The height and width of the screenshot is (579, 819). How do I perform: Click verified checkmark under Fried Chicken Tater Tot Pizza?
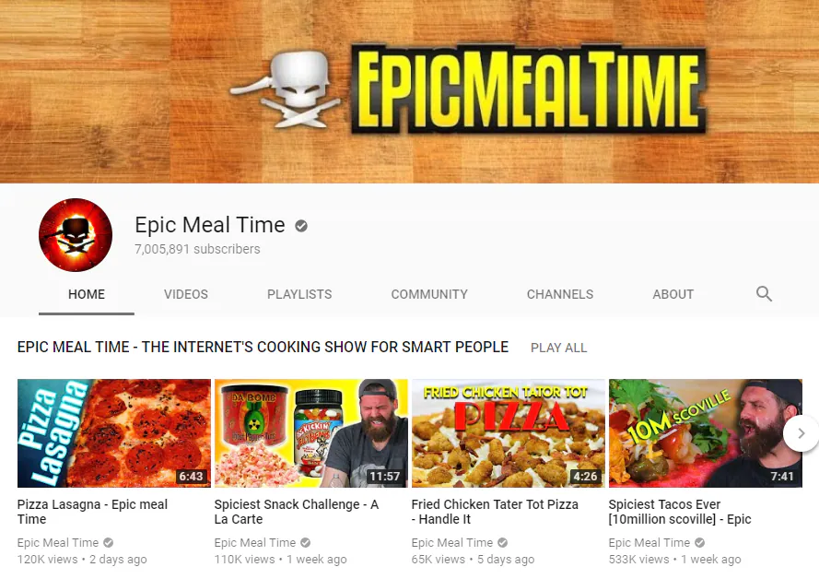tap(502, 542)
